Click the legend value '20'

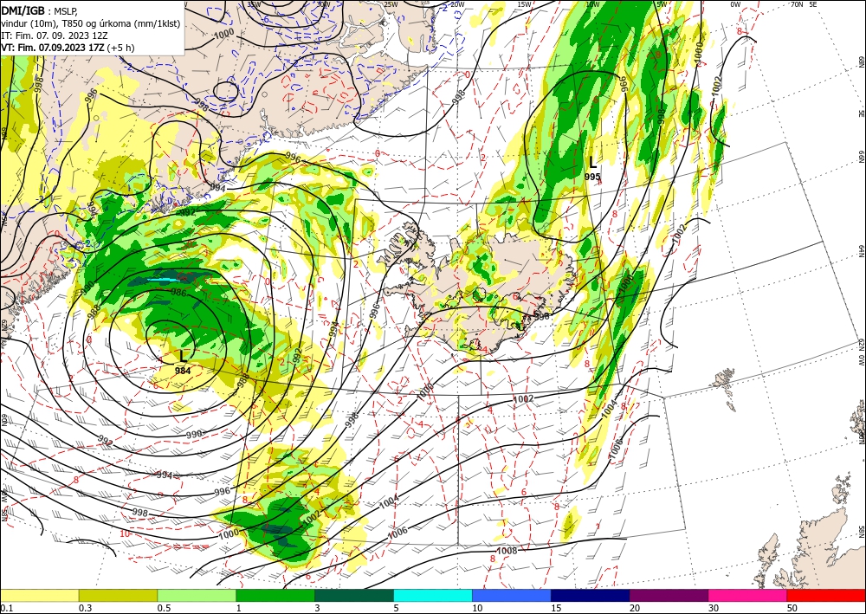tap(635, 608)
